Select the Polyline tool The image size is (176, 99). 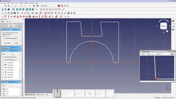pyautogui.click(x=45, y=13)
